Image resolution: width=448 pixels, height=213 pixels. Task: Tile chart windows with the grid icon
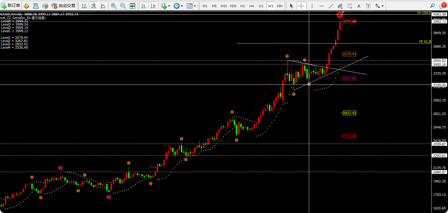pos(132,6)
